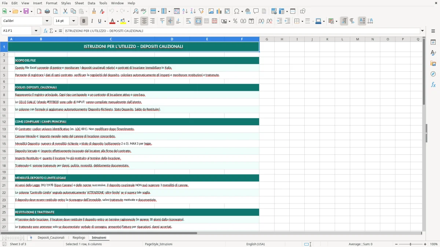Select column header H
Screen dimensions: 440x247
tap(282, 39)
